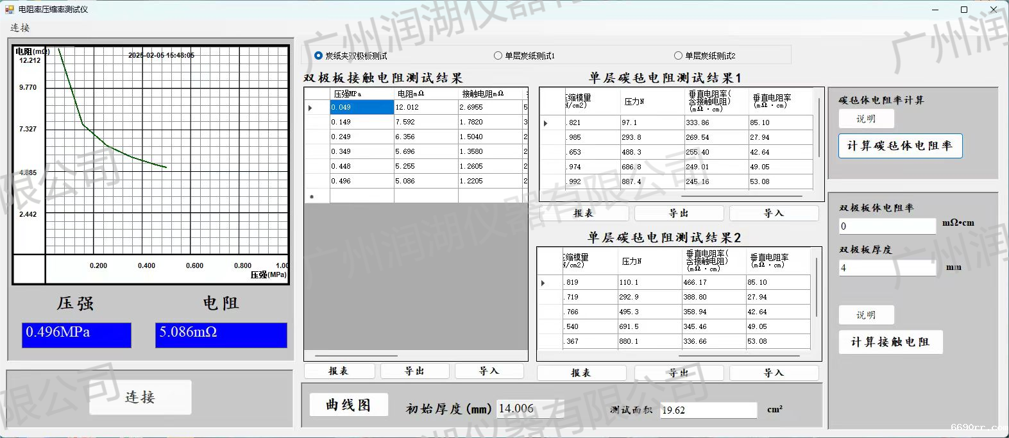
Task: Click the 初始厚度 value field
Action: 530,409
